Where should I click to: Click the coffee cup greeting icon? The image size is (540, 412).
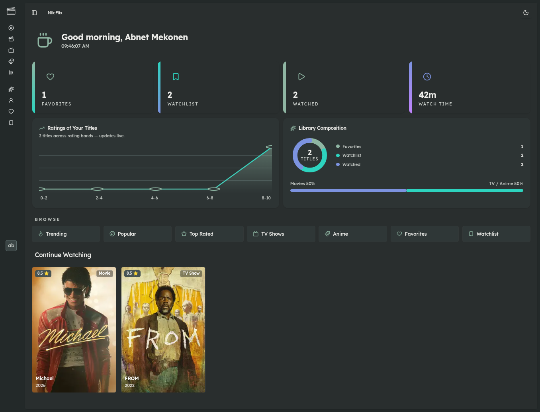45,40
